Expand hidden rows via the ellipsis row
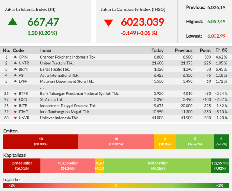Image resolution: width=232 pixels, height=191 pixels. pyautogui.click(x=42, y=88)
